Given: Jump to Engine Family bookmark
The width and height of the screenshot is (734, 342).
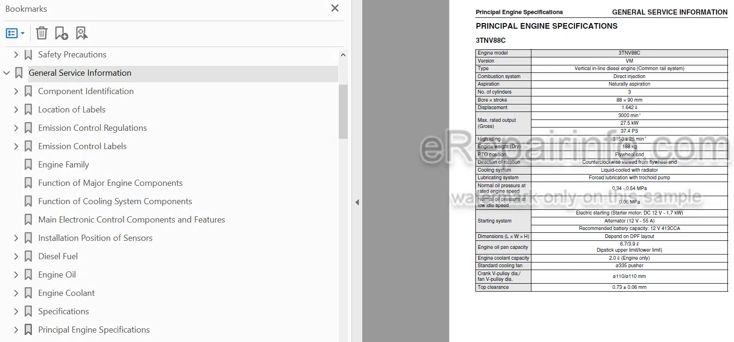Looking at the screenshot, I should click(64, 165).
